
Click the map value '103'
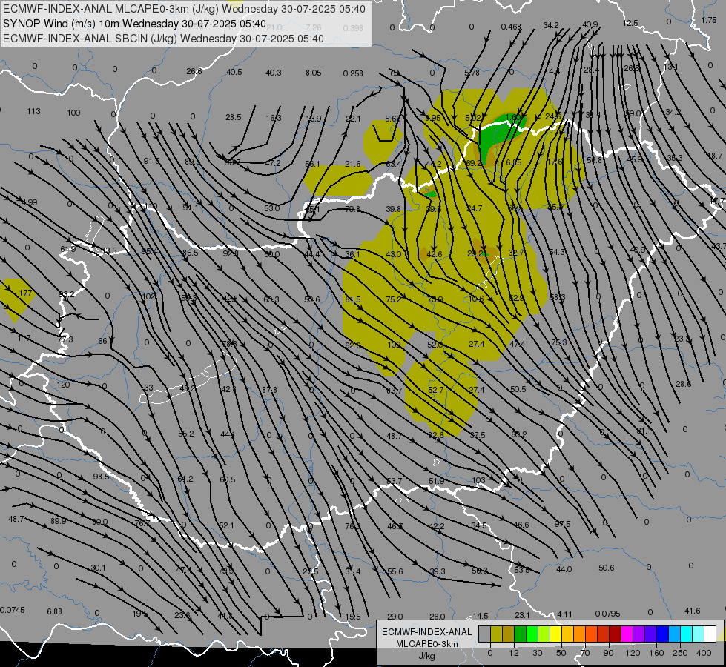(x=478, y=480)
